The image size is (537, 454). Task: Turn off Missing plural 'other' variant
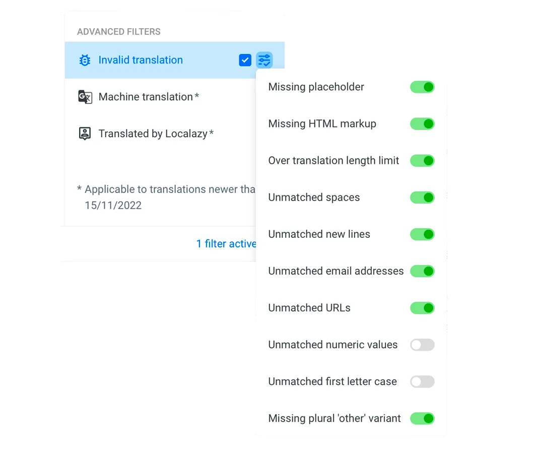pyautogui.click(x=422, y=418)
